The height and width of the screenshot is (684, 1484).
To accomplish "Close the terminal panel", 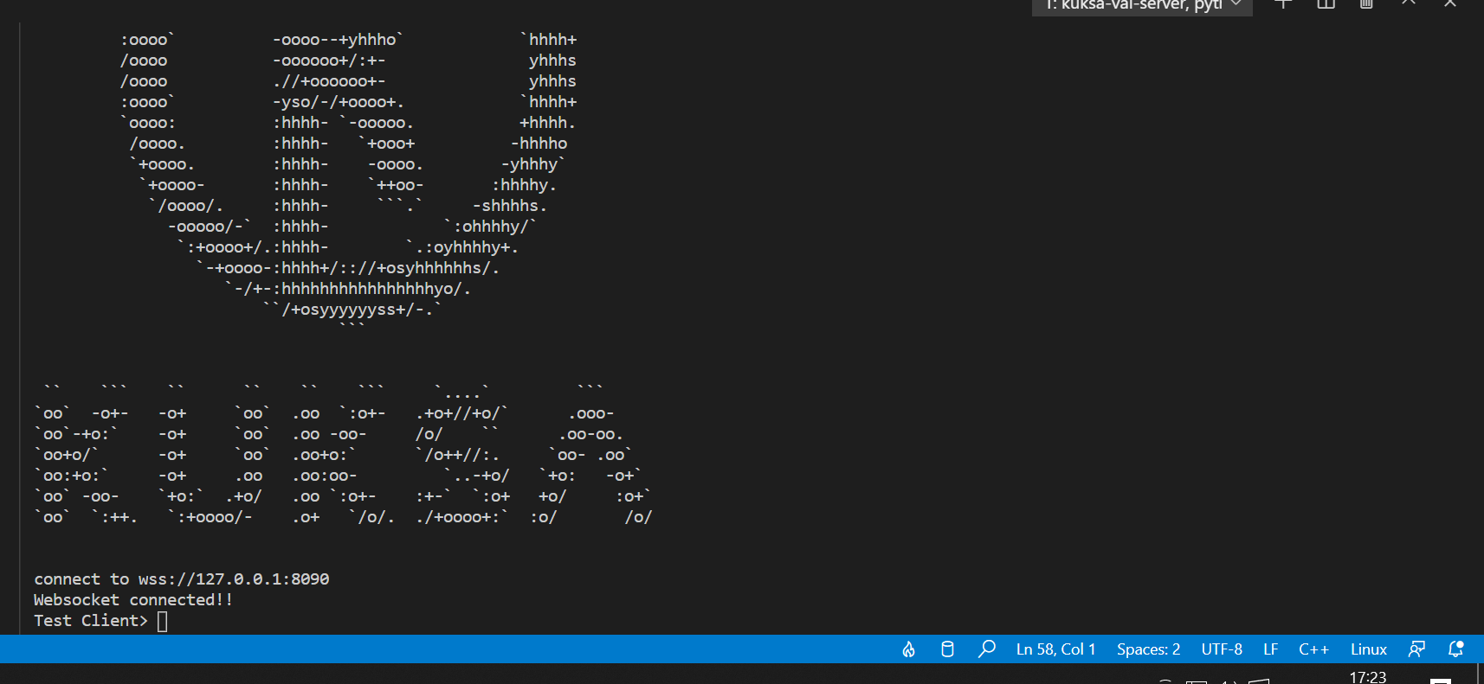I will [1450, 3].
